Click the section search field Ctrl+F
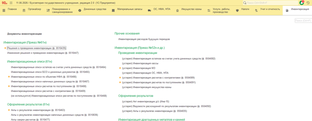The height and width of the screenshot is (121, 312). pyautogui.click(x=303, y=21)
